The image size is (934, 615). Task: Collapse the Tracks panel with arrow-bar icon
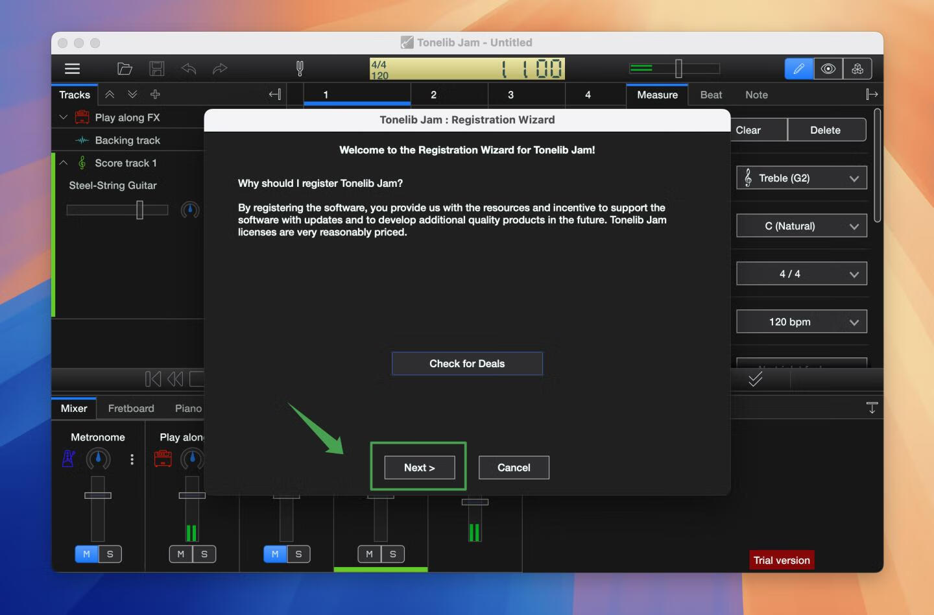(x=275, y=95)
